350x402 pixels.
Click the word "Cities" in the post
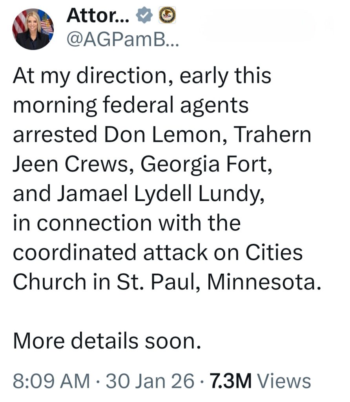(274, 252)
